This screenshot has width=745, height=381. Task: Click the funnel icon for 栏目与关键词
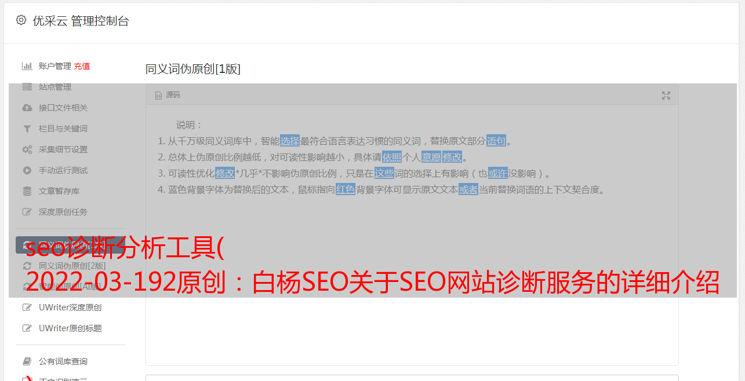(27, 129)
